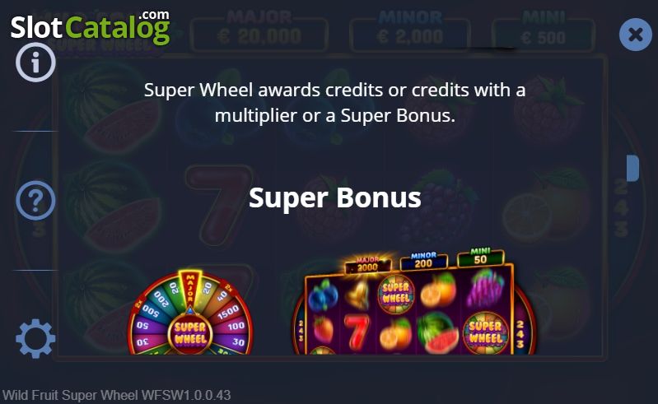
Task: Open the gear settings icon
Action: coord(35,339)
